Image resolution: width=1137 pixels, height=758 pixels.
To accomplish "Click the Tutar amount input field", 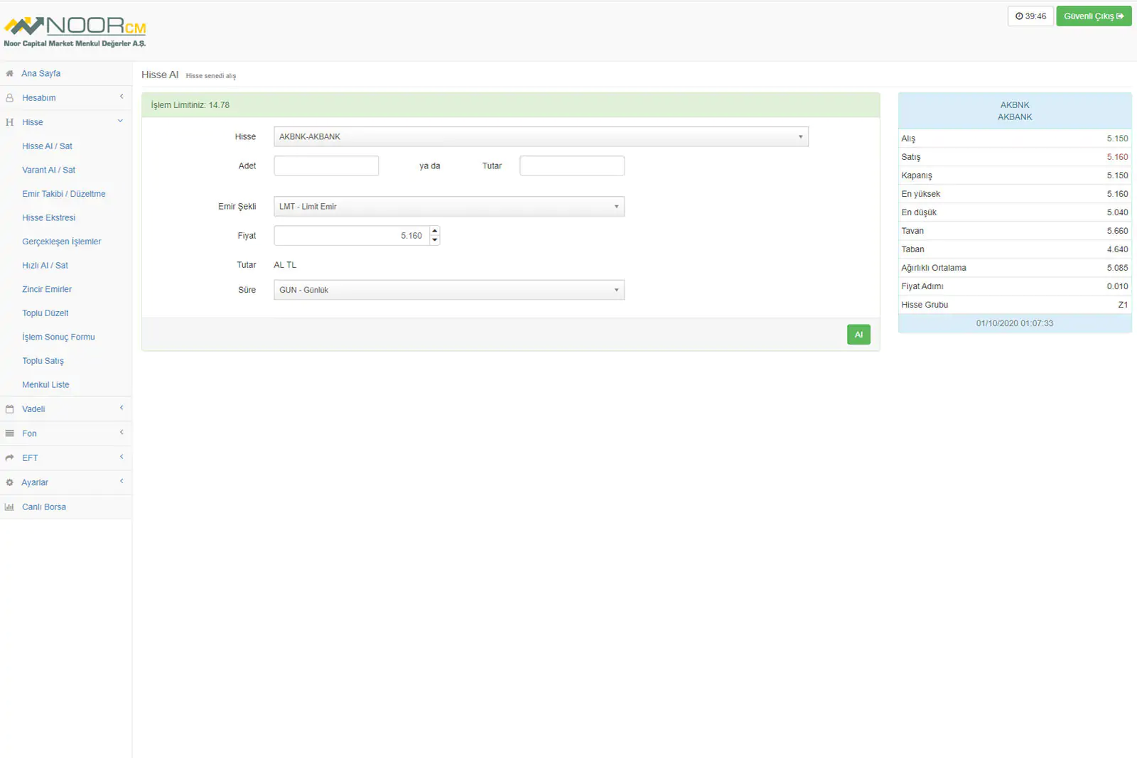I will click(571, 166).
